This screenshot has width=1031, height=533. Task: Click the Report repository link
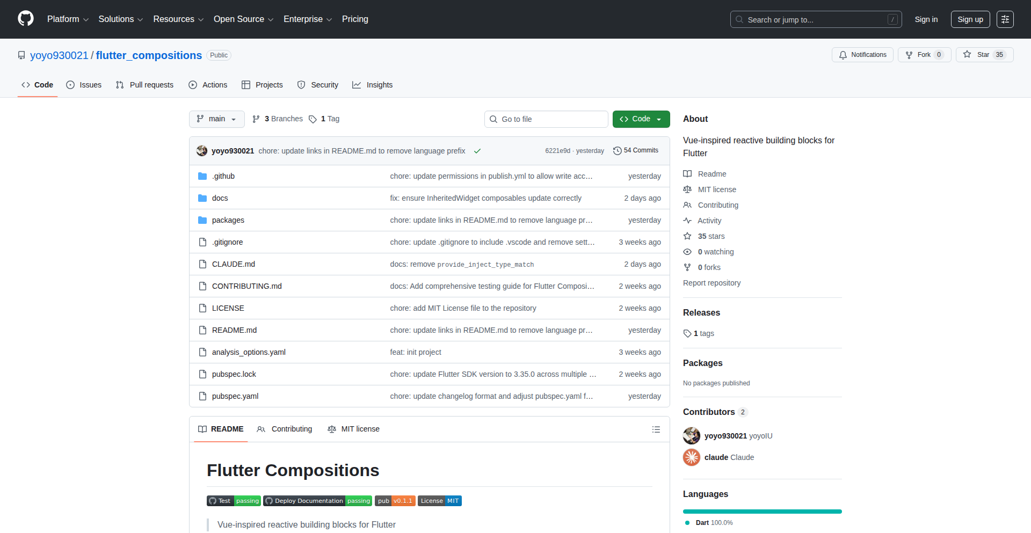711,283
